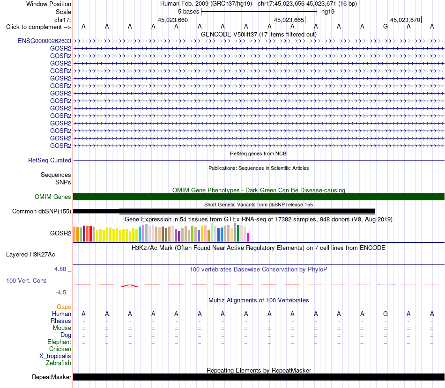
Task: Click the '5 bases' scale label
Action: 188,12
